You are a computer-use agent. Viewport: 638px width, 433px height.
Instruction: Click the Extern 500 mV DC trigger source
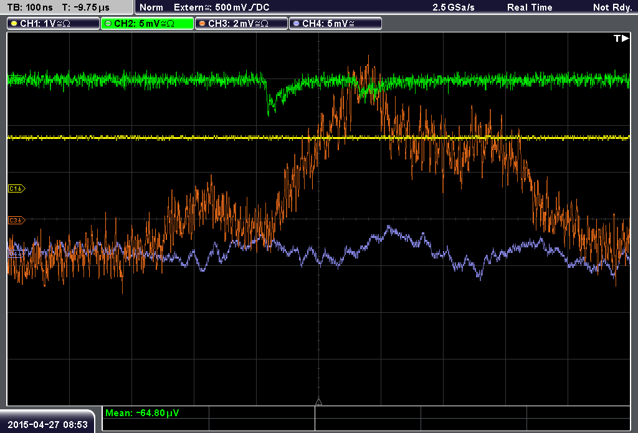(221, 7)
